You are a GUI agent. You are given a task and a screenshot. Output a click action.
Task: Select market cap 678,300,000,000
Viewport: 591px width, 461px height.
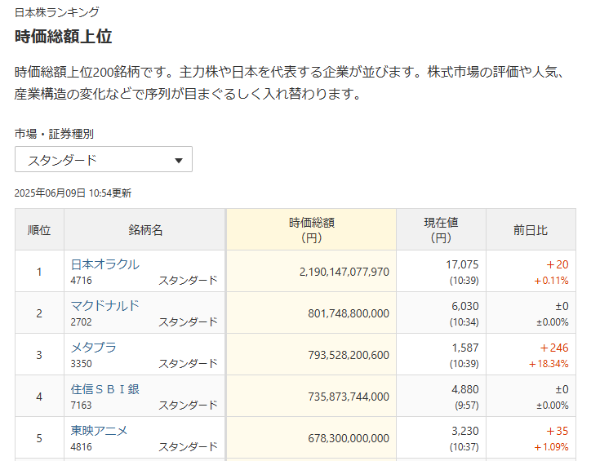[x=349, y=438]
